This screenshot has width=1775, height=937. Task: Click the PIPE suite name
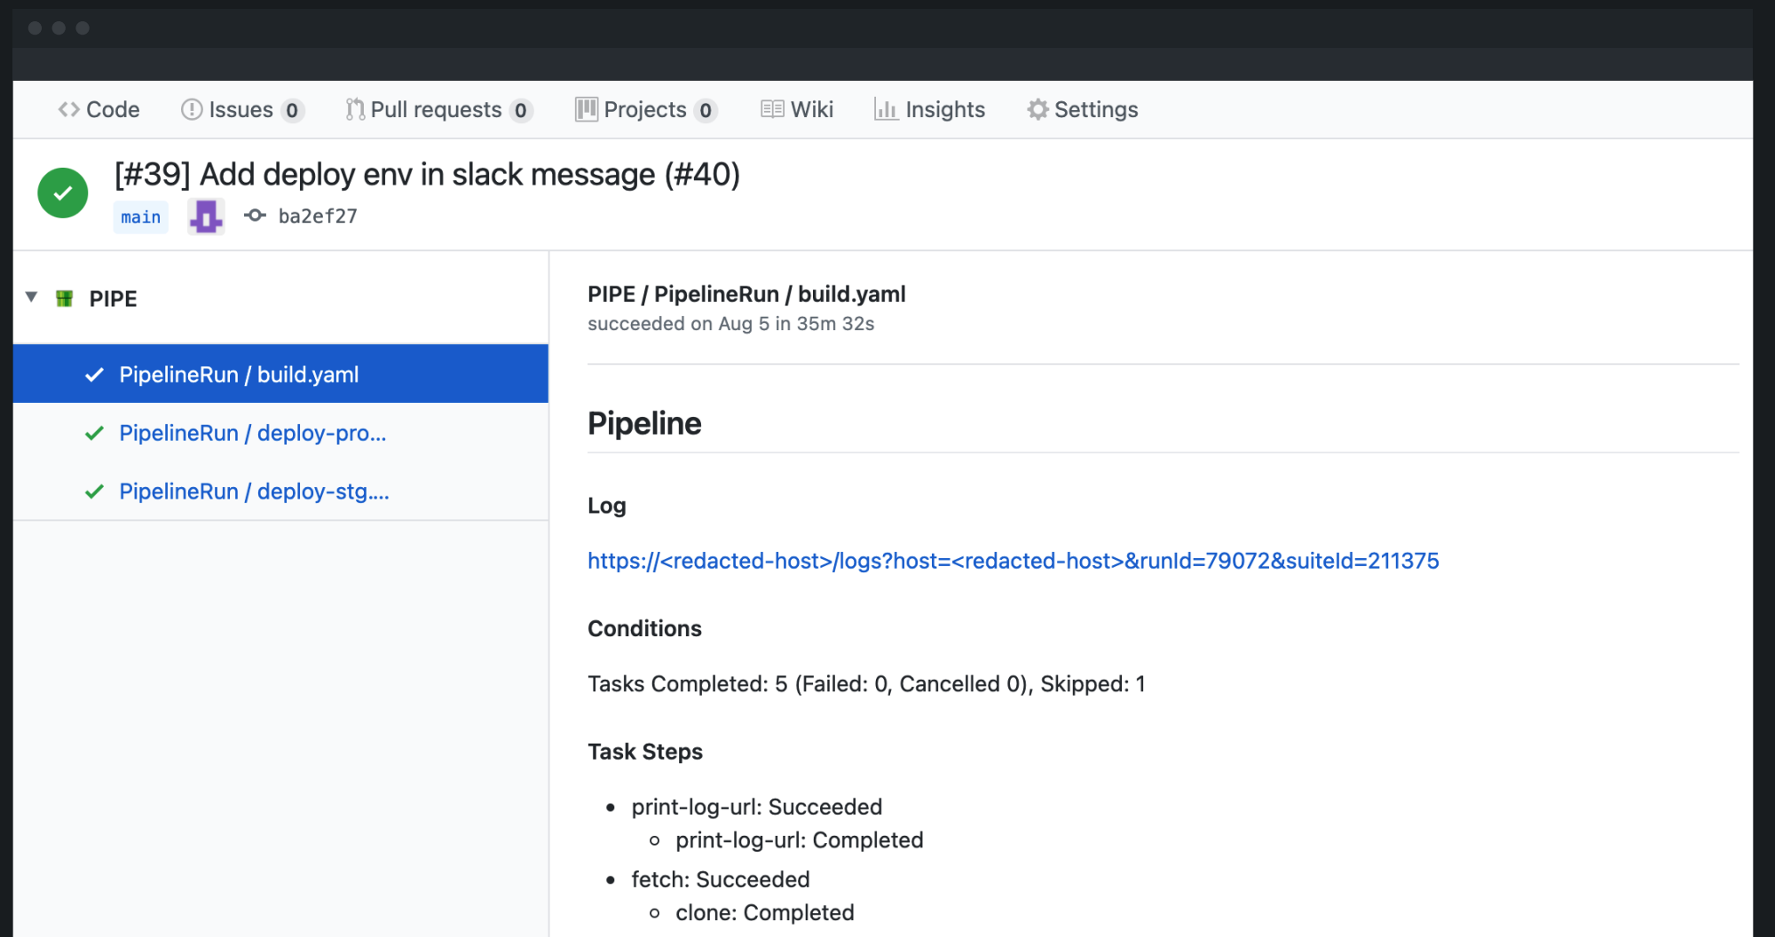[114, 299]
